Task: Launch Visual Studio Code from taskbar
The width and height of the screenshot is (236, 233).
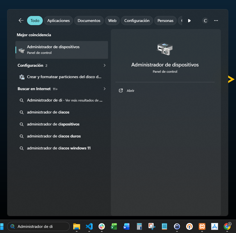Action: pyautogui.click(x=89, y=226)
